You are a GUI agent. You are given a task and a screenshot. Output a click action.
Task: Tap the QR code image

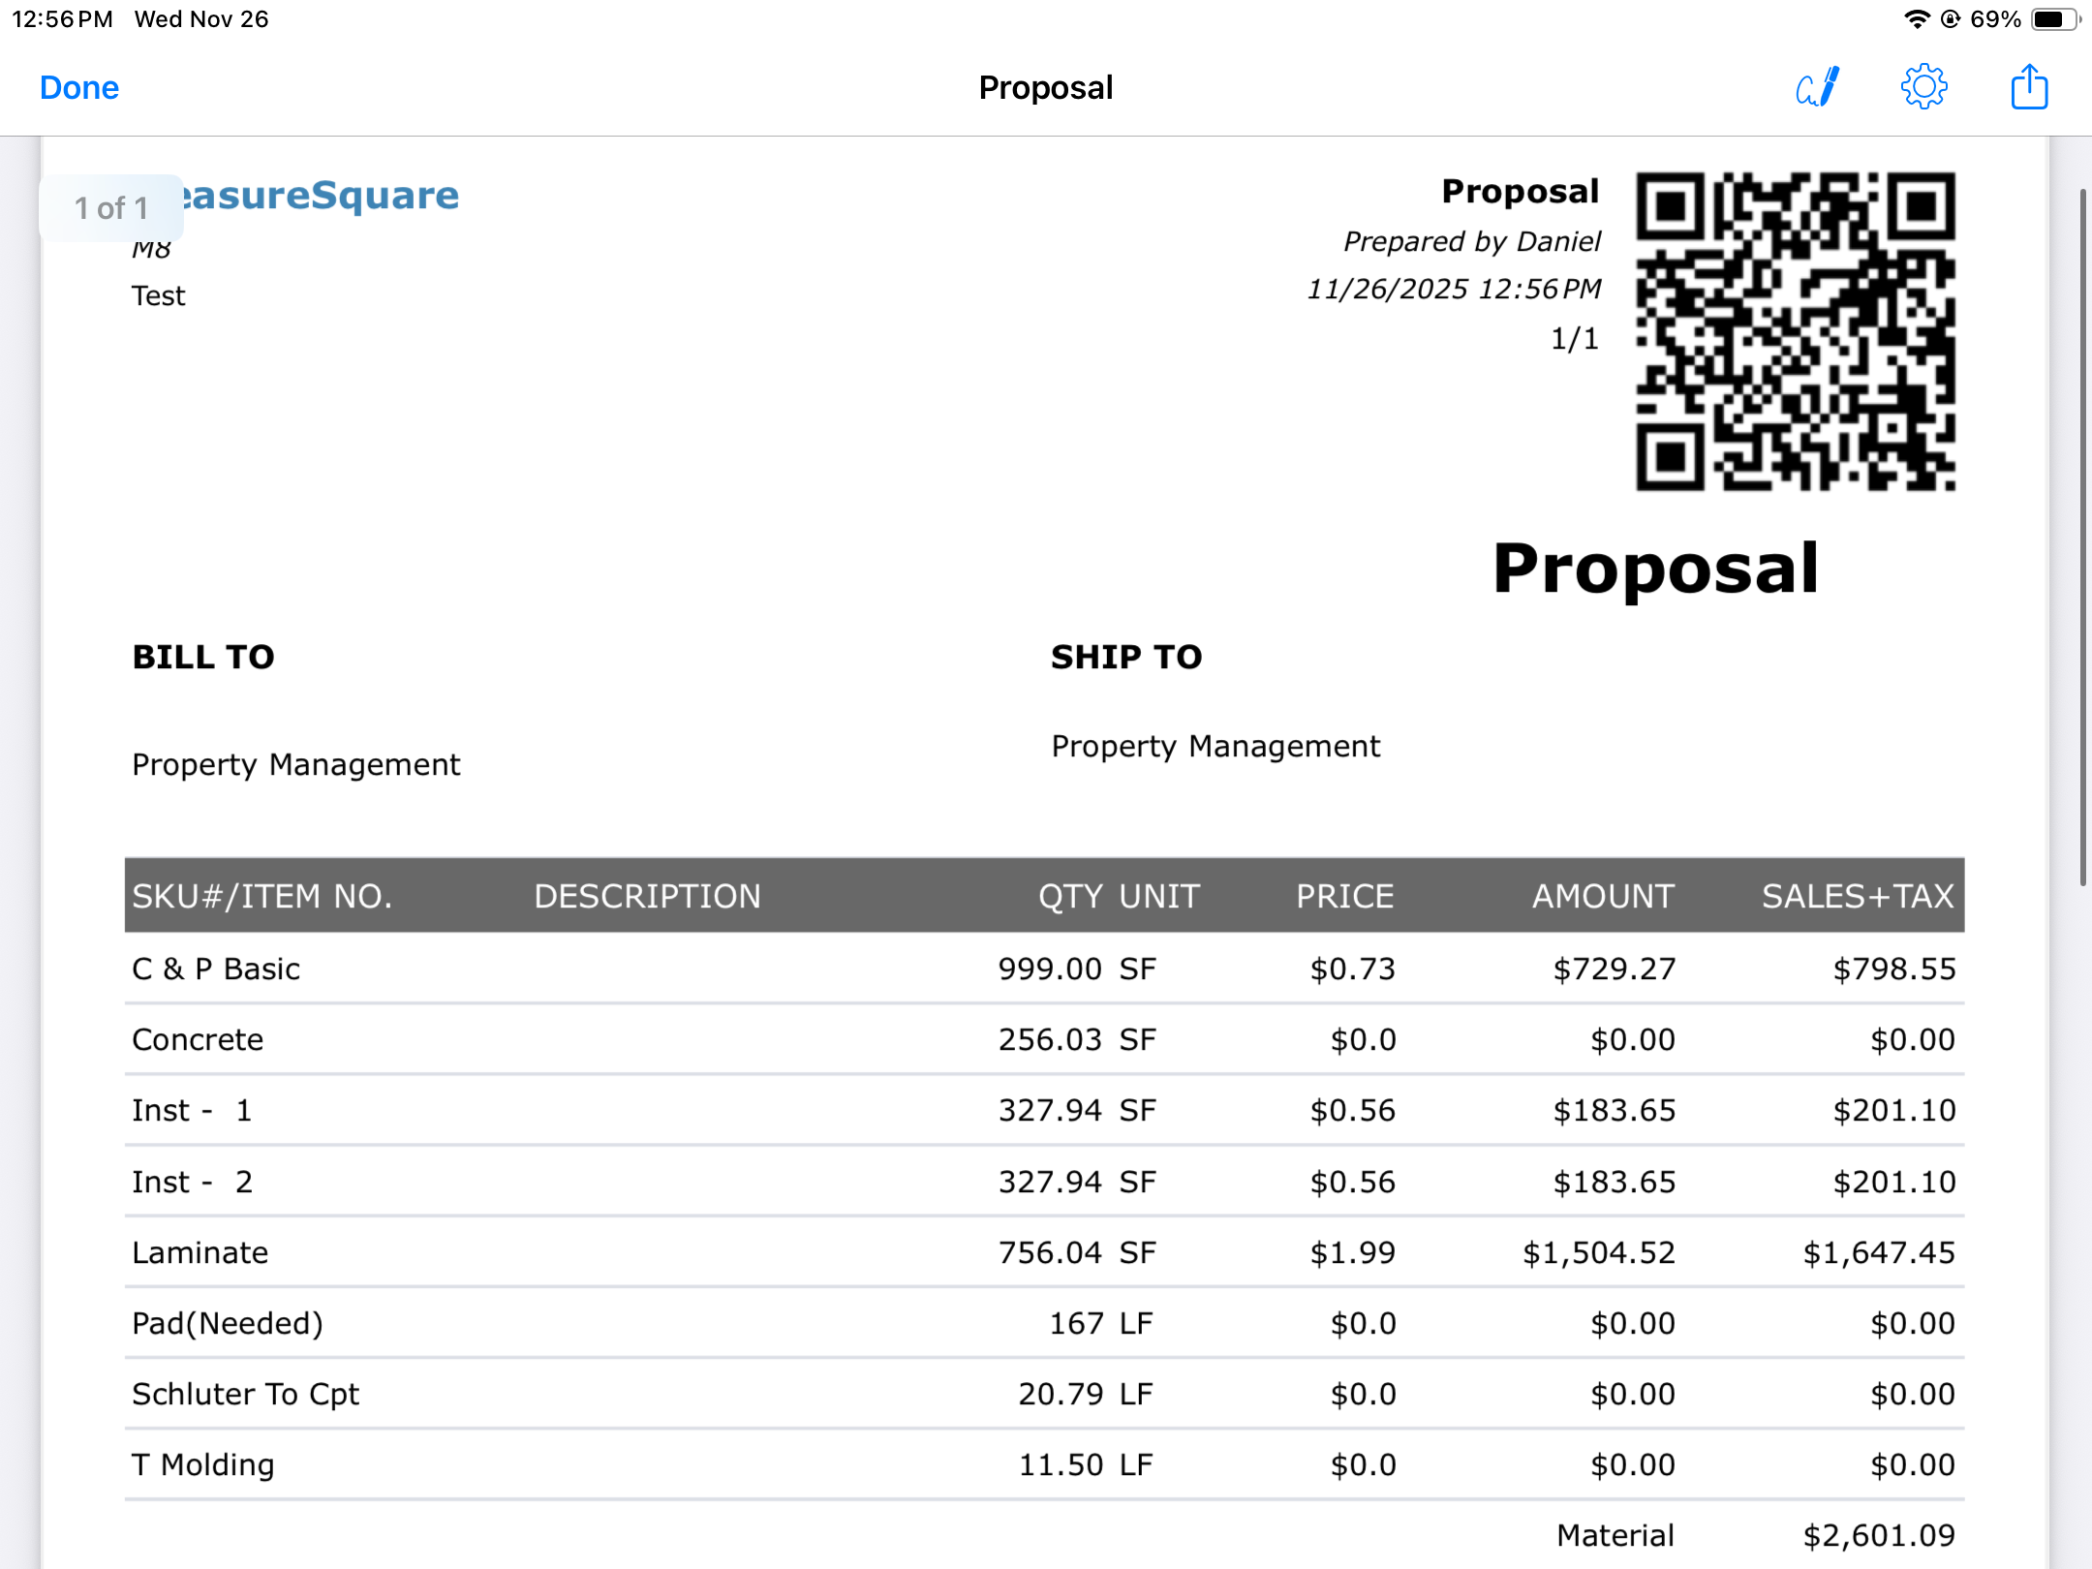[x=1795, y=331]
